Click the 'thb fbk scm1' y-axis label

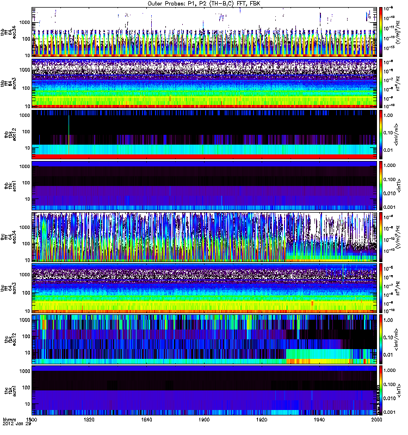[10, 185]
